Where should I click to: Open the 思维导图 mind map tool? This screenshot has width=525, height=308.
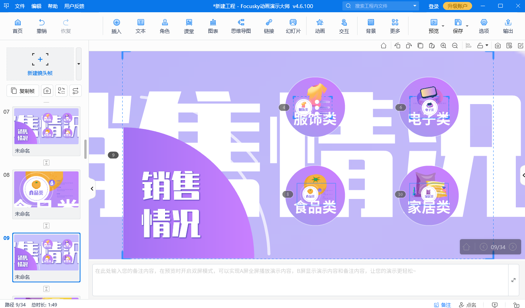point(241,26)
